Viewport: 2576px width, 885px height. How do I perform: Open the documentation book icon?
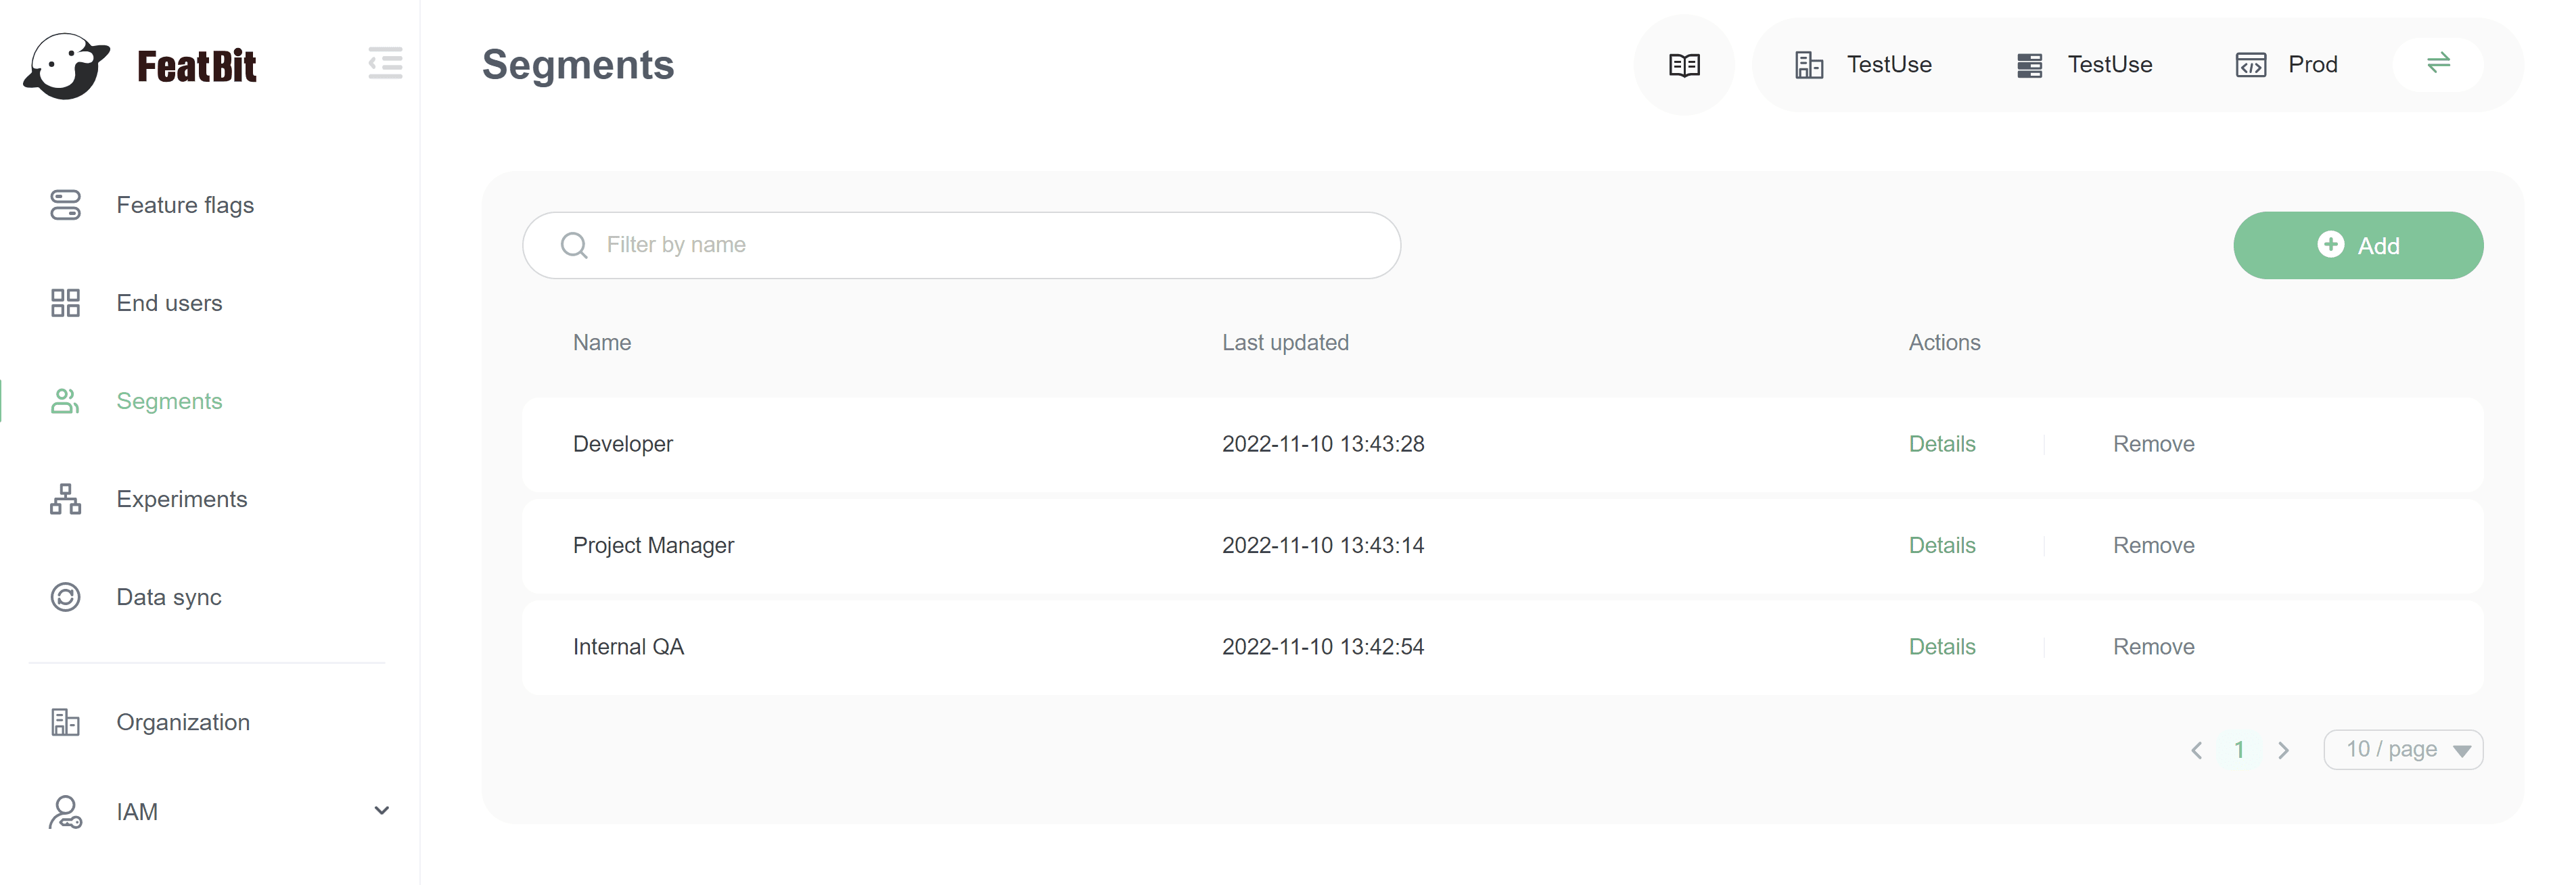tap(1684, 65)
